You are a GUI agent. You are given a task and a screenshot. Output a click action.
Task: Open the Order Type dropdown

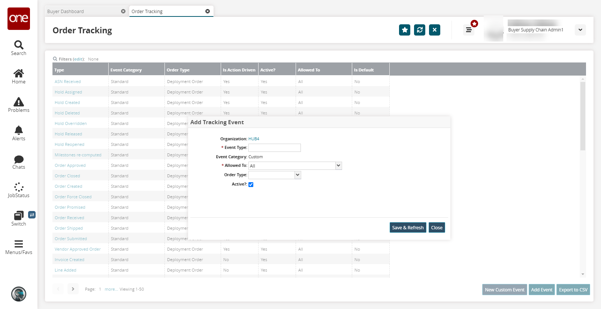298,175
